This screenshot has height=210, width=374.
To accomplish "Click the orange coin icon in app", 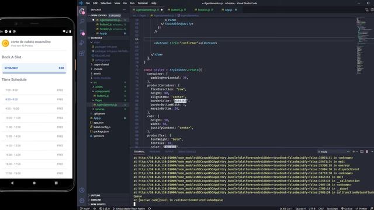I will [5, 43].
